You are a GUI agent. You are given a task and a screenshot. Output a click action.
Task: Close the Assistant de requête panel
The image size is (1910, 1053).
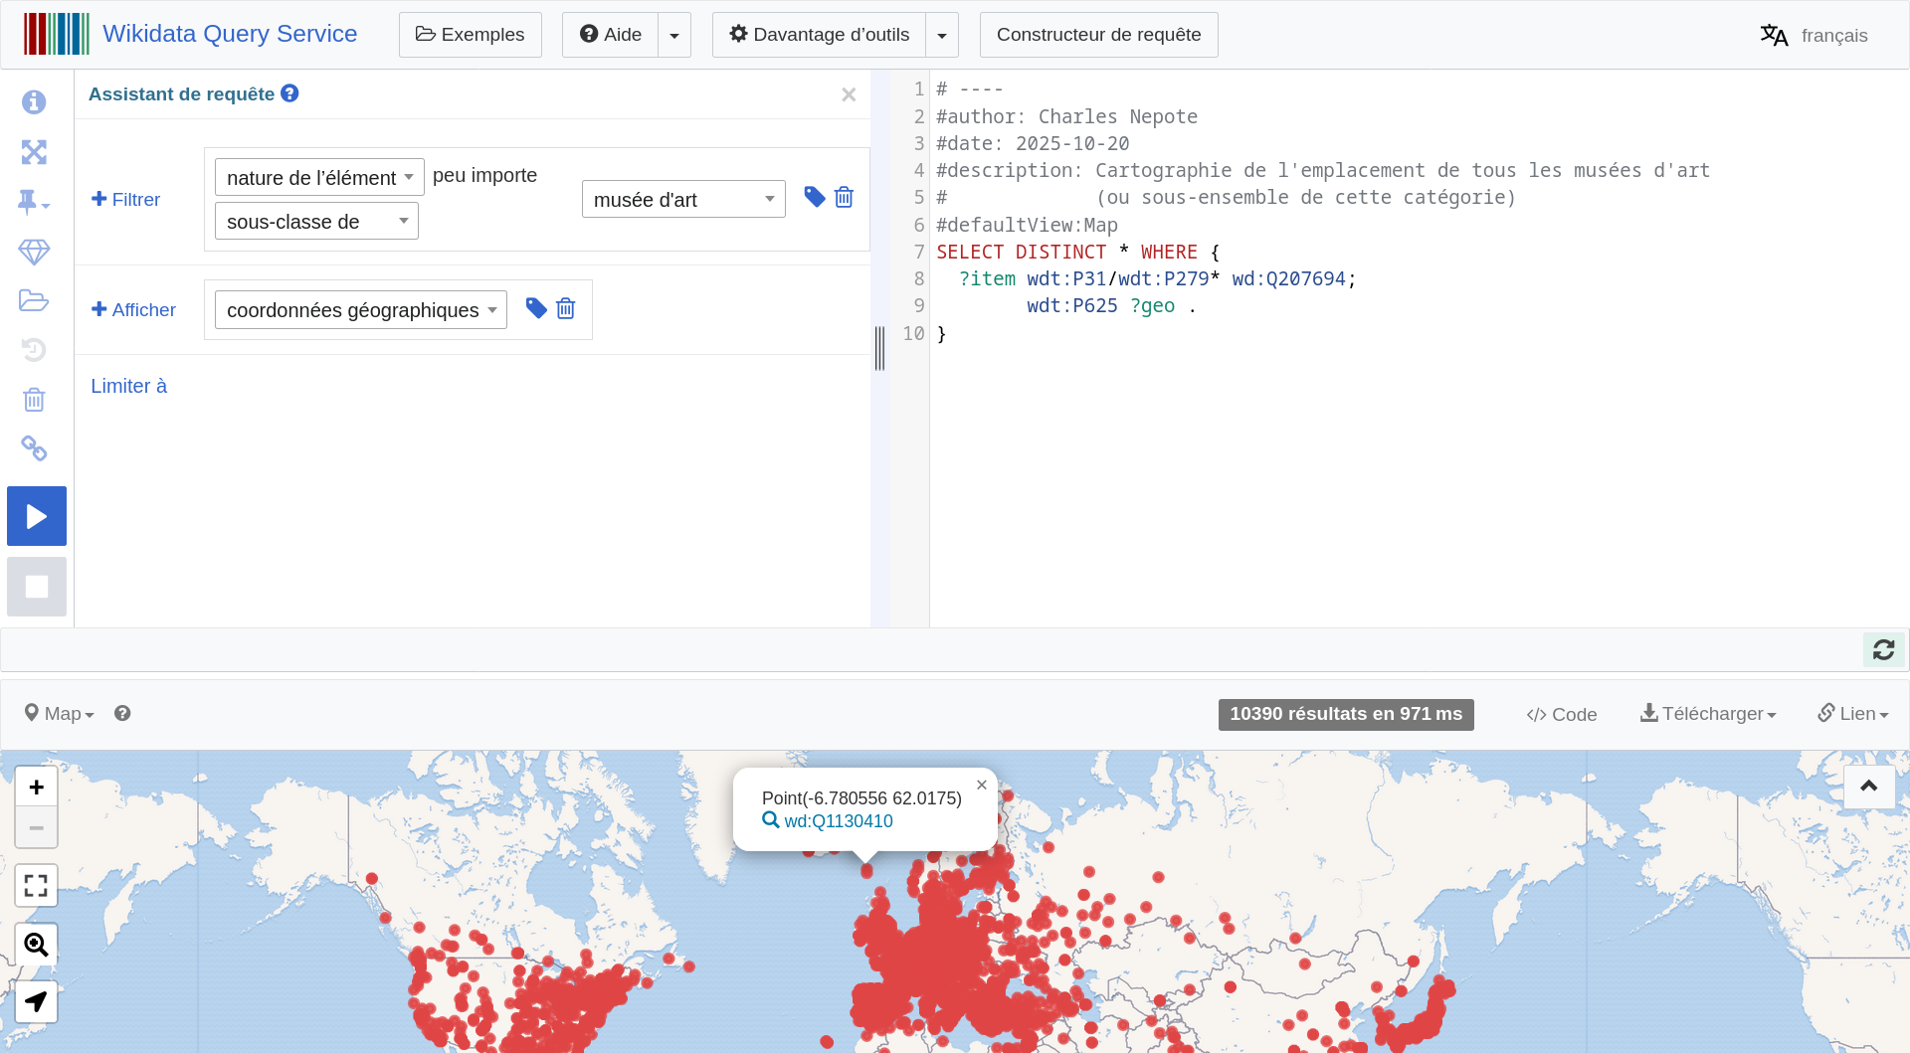849,94
